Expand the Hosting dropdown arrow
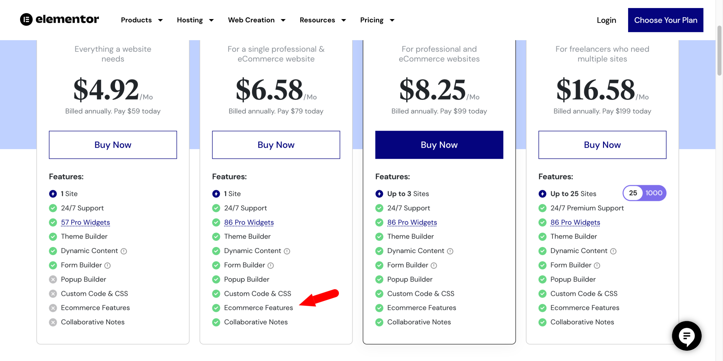The image size is (723, 361). pos(211,20)
